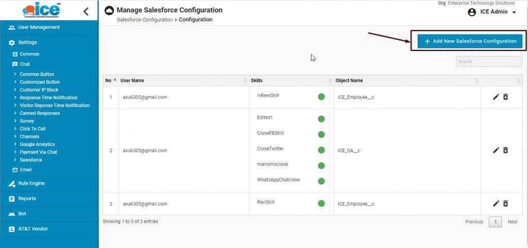Screen dimensions: 528x248
Task: Open the Rule Engine menu
Action: click(x=31, y=183)
